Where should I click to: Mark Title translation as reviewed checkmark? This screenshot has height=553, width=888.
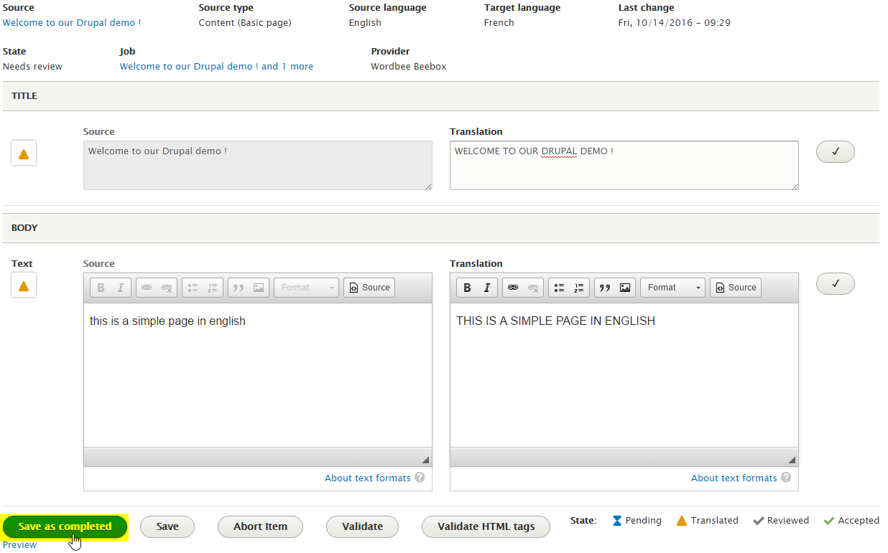click(x=835, y=152)
